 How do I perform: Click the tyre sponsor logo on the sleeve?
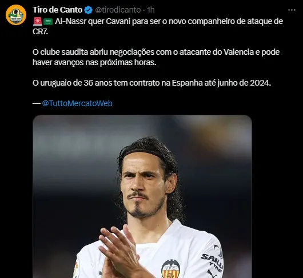coord(212,259)
